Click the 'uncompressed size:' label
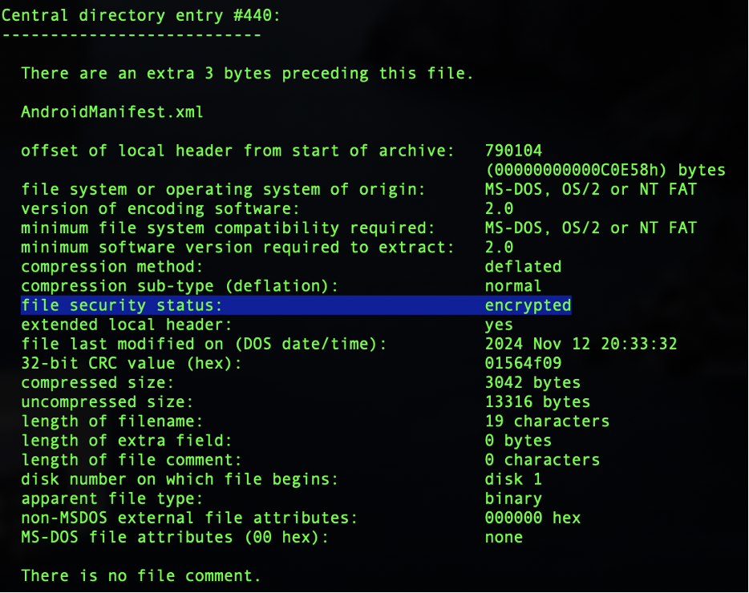 click(x=107, y=402)
